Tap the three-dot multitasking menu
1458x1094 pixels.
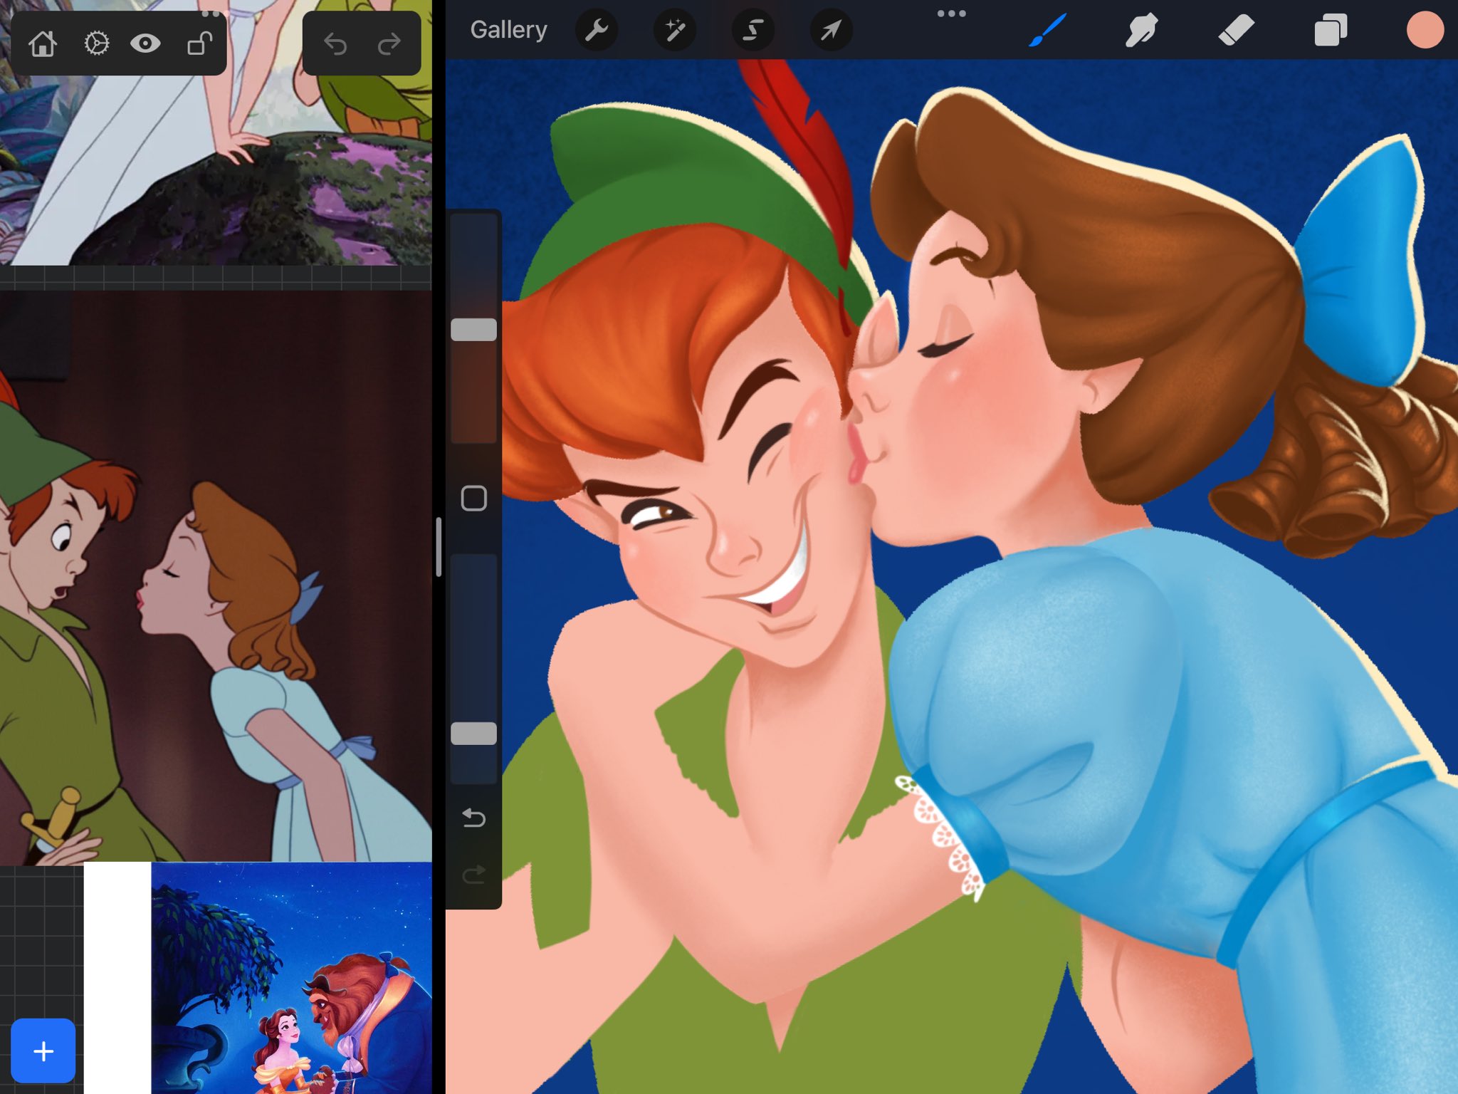[951, 14]
